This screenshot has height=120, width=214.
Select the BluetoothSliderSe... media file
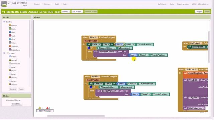14,100
